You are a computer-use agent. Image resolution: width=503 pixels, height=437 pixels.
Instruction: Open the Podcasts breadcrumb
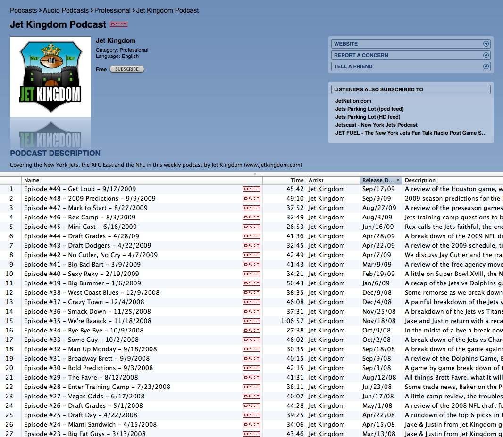coord(24,10)
